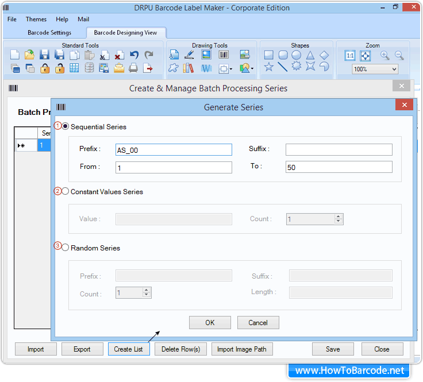Screen dimensions: 423x382
Task: Click the To field containing 50
Action: click(339, 167)
